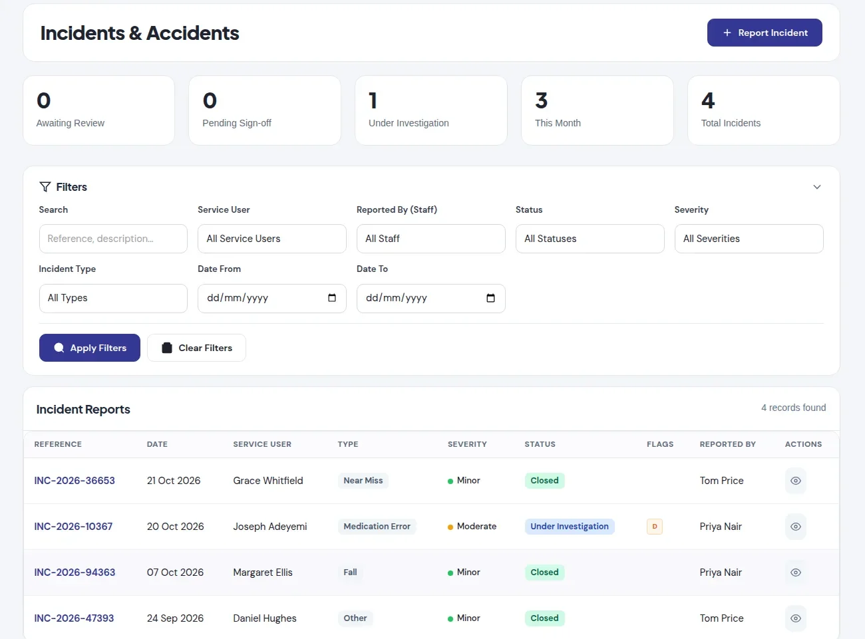Open the All Staff dropdown

(431, 239)
